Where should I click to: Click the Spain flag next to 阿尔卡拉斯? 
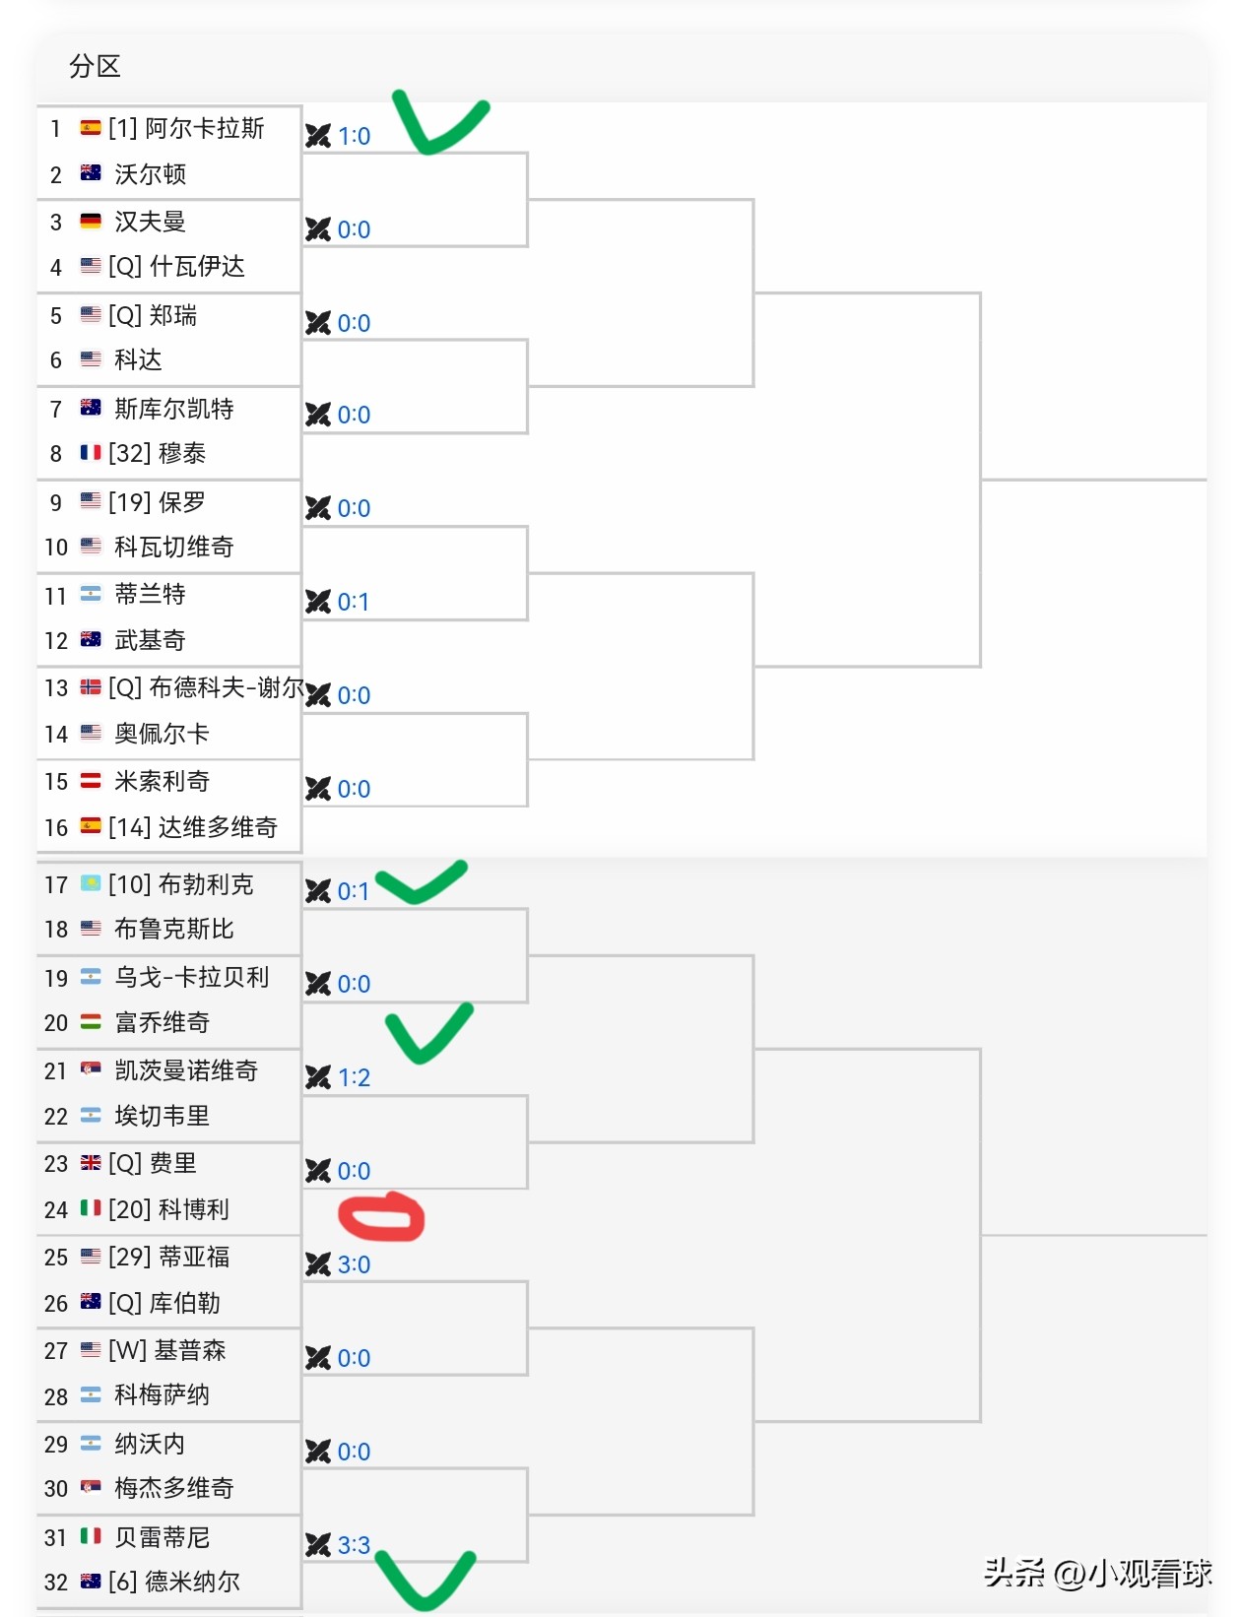[x=91, y=128]
